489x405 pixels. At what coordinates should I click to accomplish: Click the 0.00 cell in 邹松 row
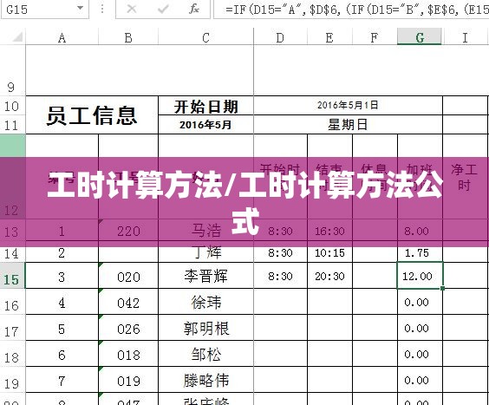click(x=420, y=354)
